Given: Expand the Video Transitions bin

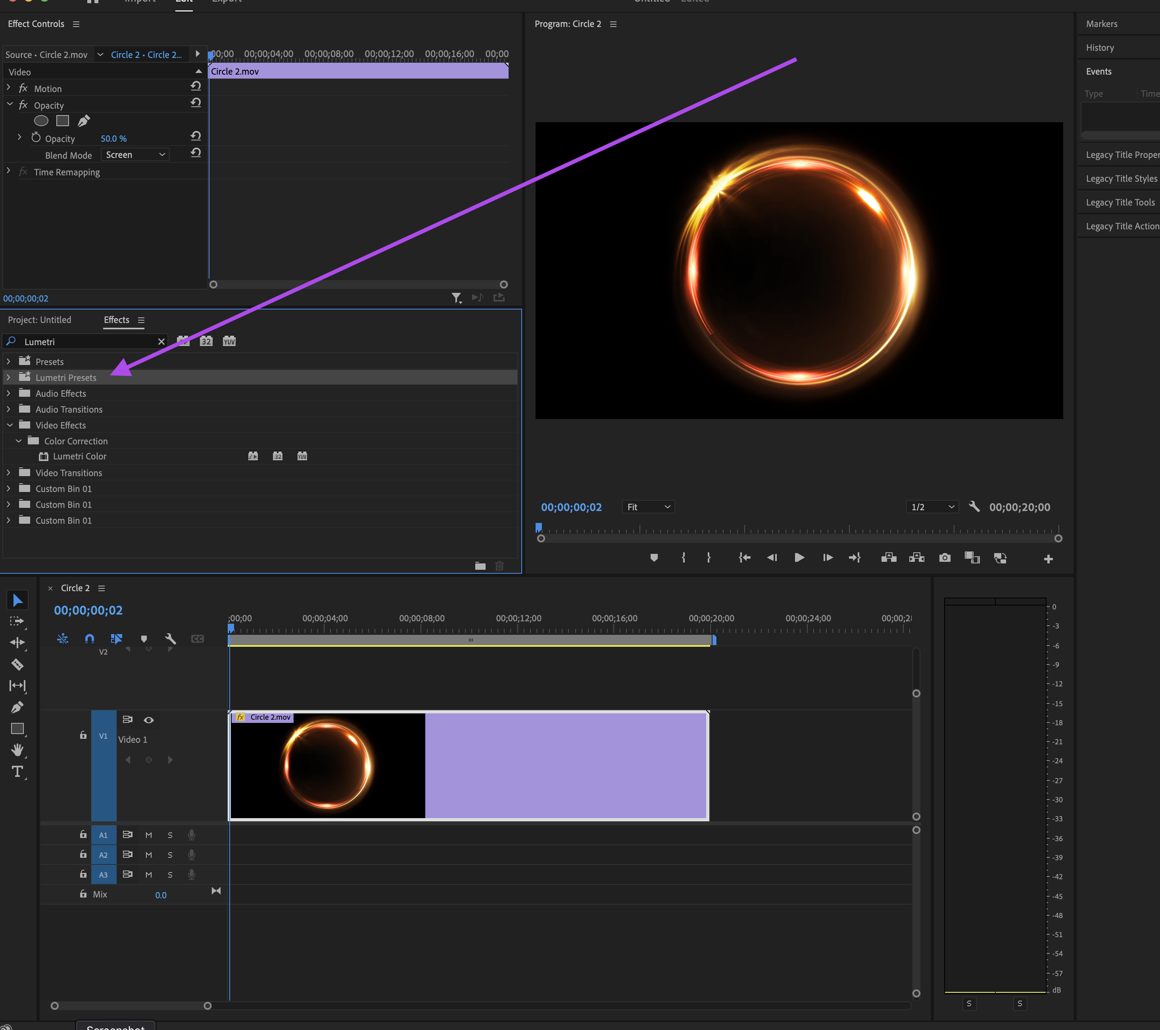Looking at the screenshot, I should 8,472.
